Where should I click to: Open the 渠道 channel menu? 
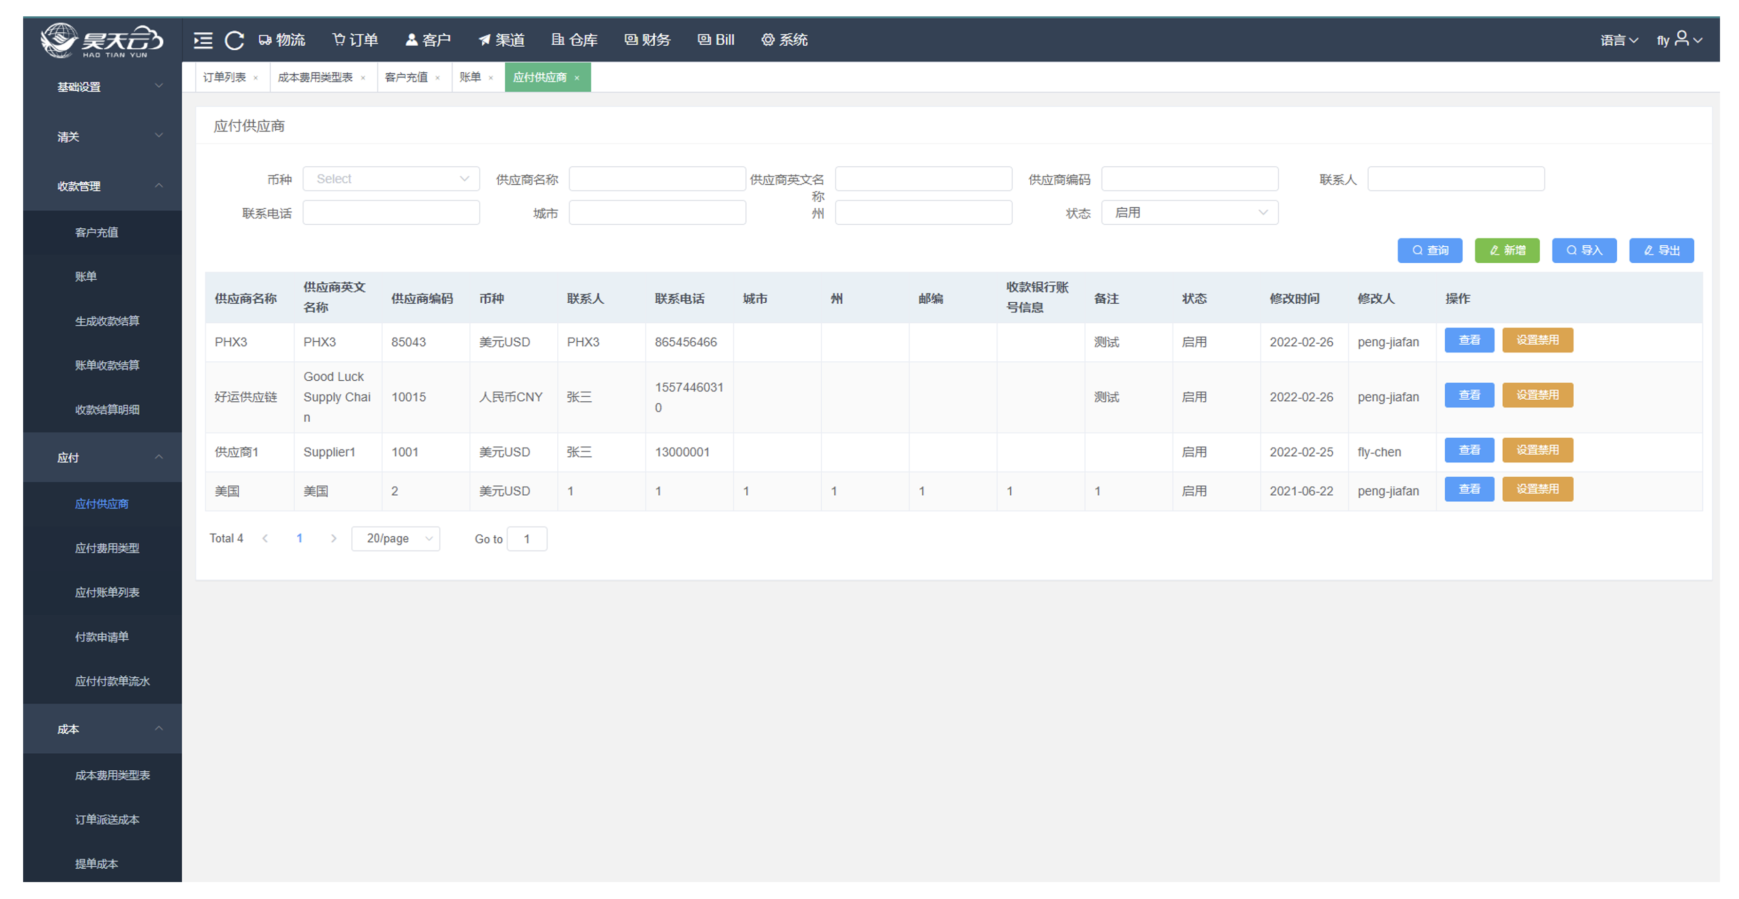502,40
